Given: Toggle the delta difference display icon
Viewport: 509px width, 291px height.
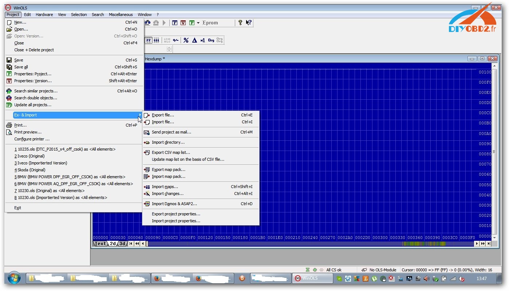Looking at the screenshot, I should (194, 40).
